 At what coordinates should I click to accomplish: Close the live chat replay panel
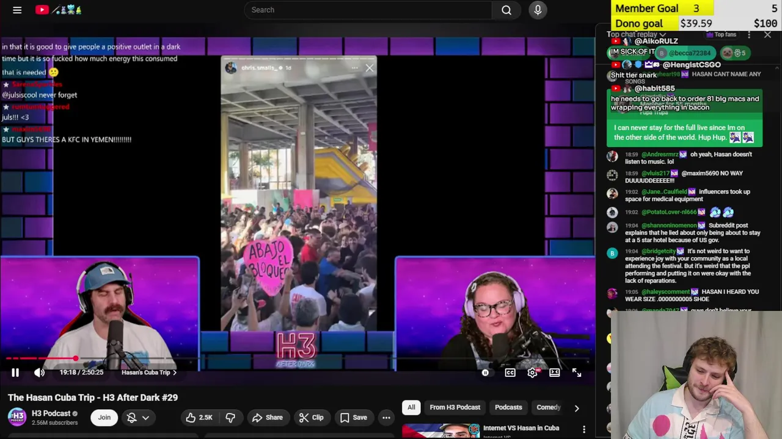coord(767,35)
